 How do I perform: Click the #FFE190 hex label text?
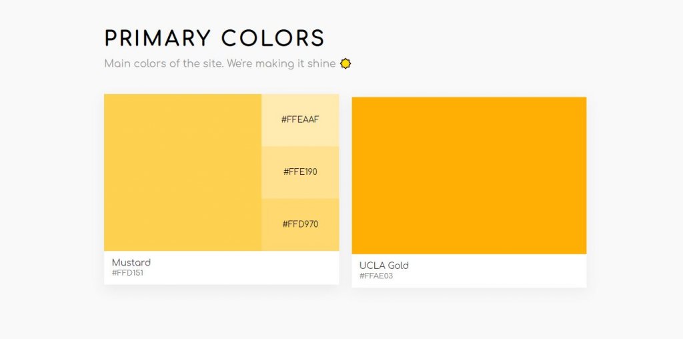click(x=300, y=172)
